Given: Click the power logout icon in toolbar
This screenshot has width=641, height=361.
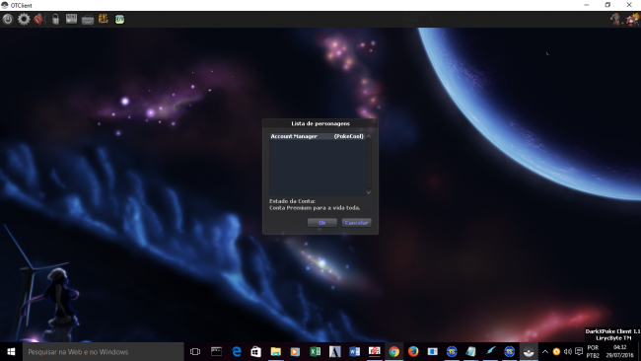Looking at the screenshot, I should pyautogui.click(x=8, y=19).
